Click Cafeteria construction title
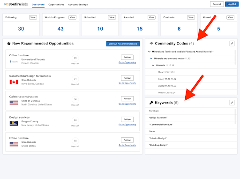Viewport: 240px width, 179px height. pos(23,97)
